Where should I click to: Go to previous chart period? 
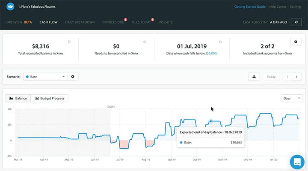coord(287,77)
